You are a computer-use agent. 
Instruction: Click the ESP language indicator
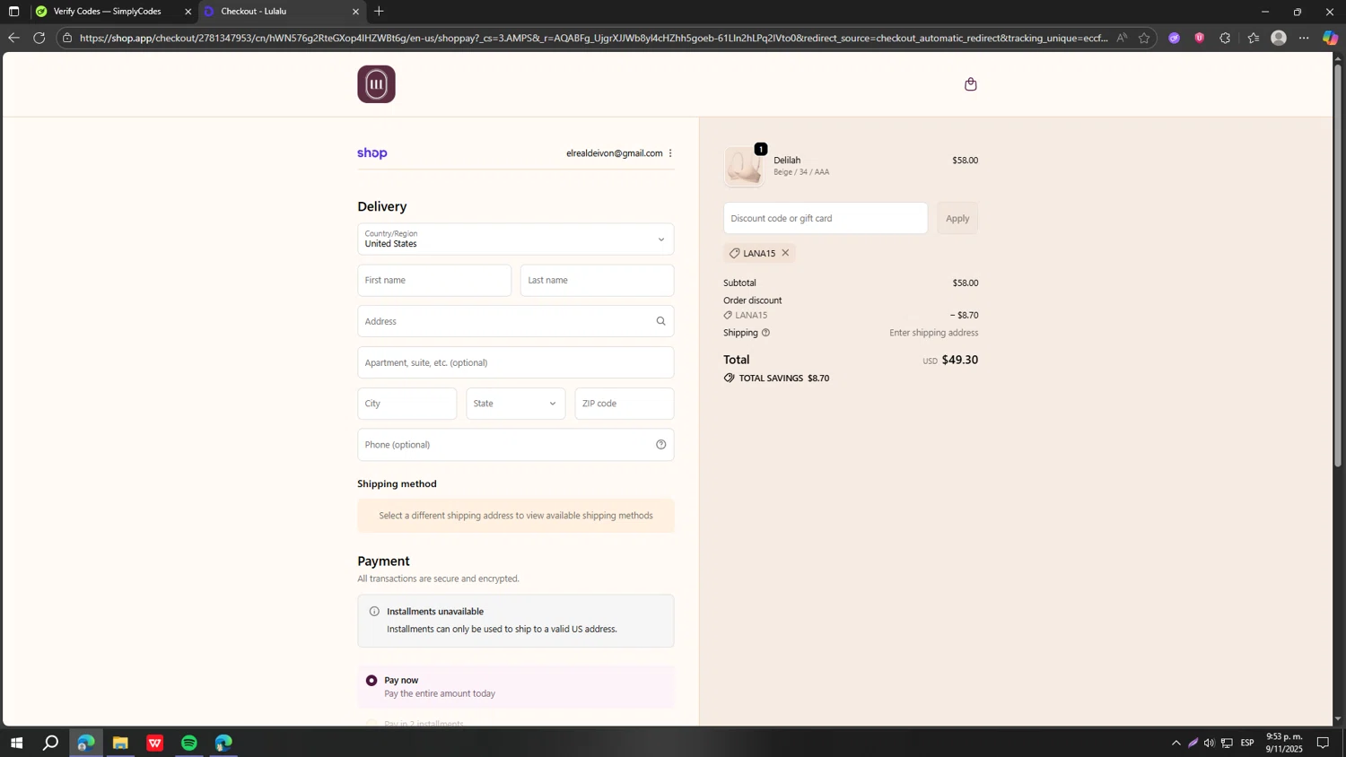coord(1247,743)
